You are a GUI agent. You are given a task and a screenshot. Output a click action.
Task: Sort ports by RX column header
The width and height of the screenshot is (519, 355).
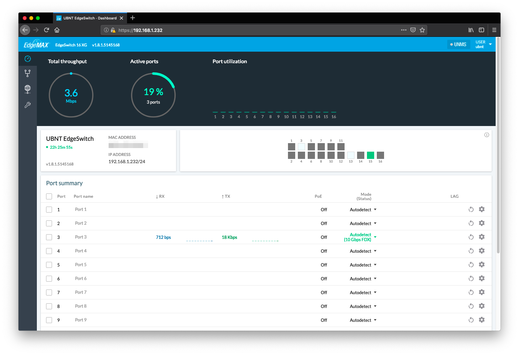160,196
